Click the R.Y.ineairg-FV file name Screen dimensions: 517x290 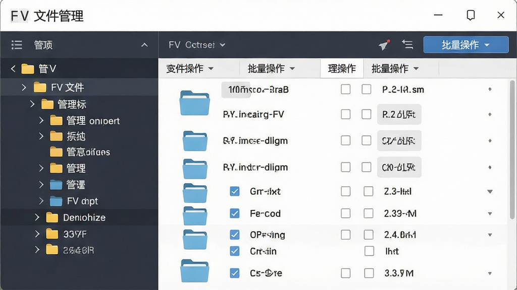253,114
